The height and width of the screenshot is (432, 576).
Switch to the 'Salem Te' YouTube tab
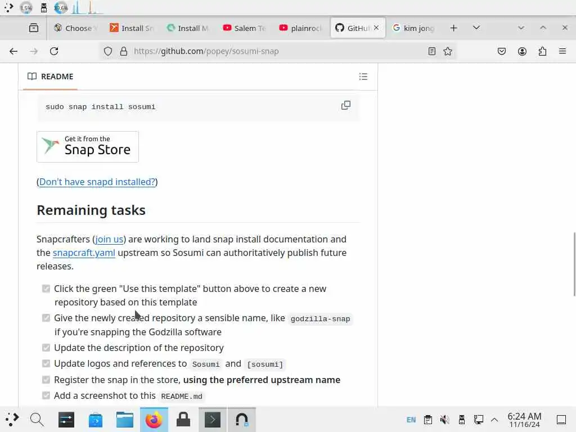pos(245,28)
